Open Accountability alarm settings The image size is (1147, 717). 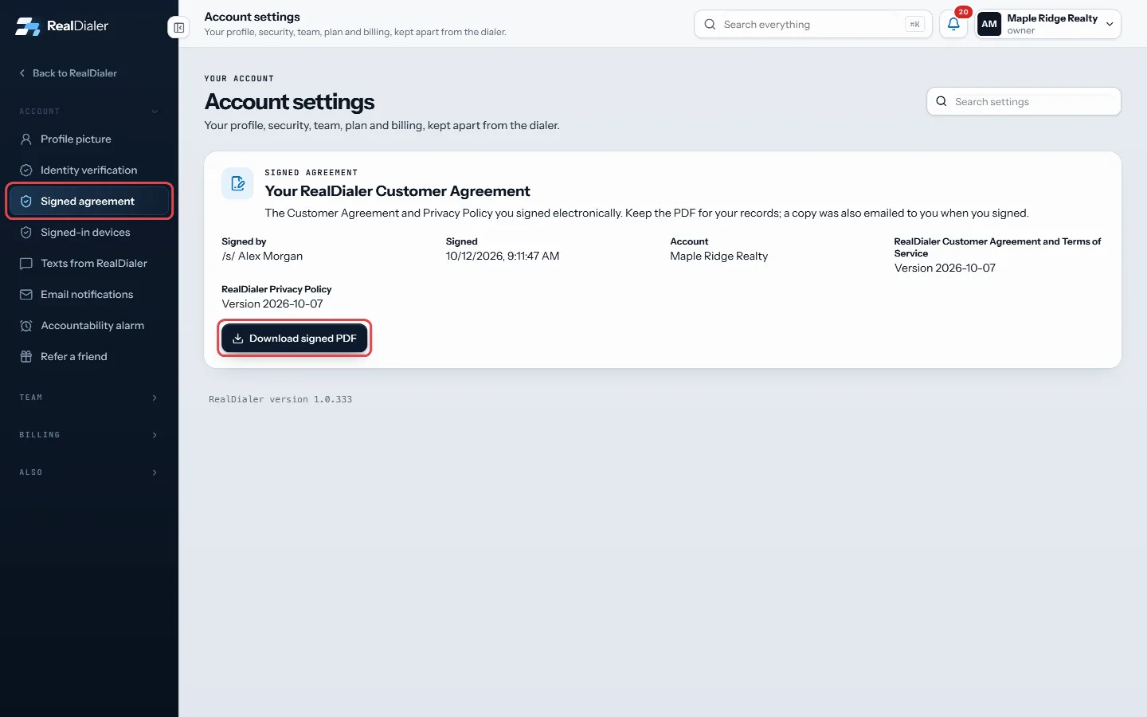[x=89, y=326]
